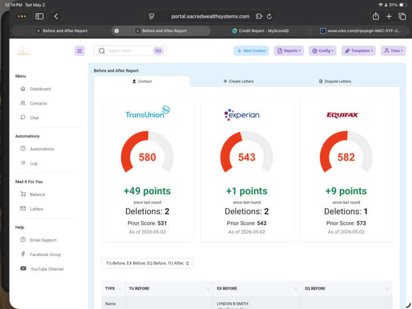The width and height of the screenshot is (412, 309).
Task: Close the active Before and After Report tab
Action: [117, 31]
